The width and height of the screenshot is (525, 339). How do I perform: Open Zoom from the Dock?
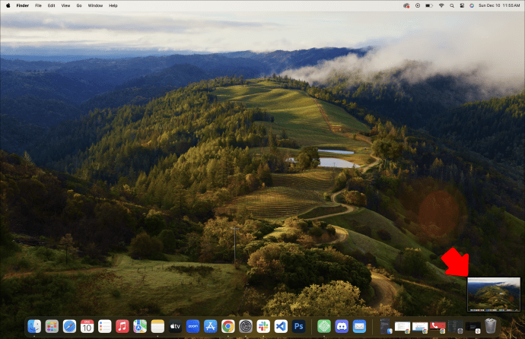(x=192, y=326)
